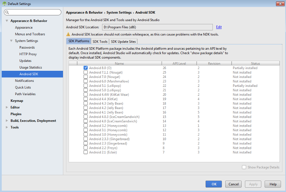This screenshot has height=192, width=286.
Task: Click the Cancel button
Action: click(233, 184)
